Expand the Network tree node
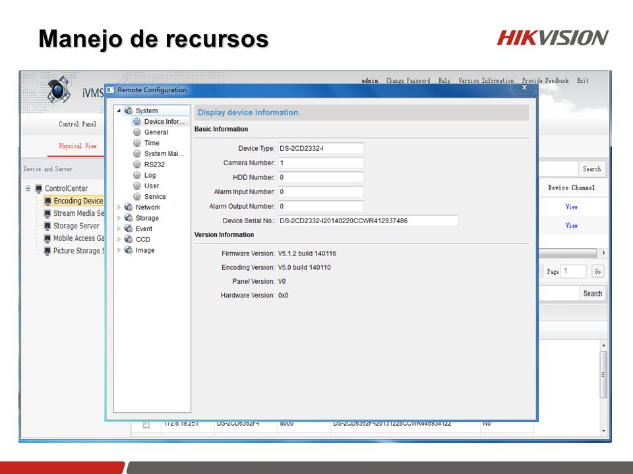This screenshot has height=474, width=633. pos(119,207)
